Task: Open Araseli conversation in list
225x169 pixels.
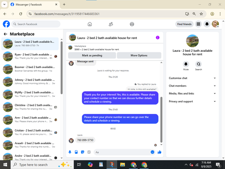Action: point(30,145)
